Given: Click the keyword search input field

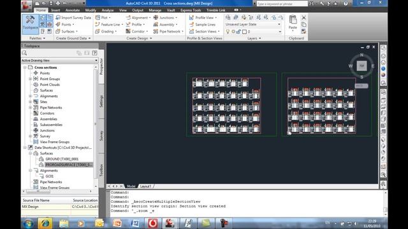Looking at the screenshot, I should coord(282,4).
